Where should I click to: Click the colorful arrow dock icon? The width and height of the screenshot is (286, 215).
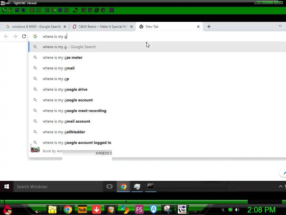coord(125,209)
